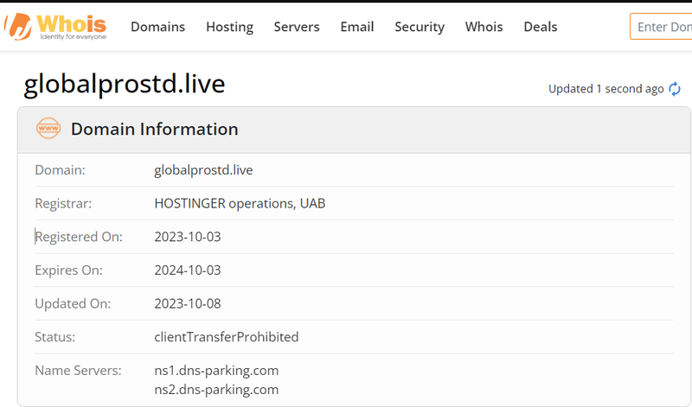Select updated date 2023-10-08
692x407 pixels.
188,304
